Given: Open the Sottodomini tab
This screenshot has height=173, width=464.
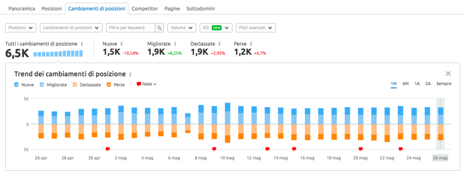Looking at the screenshot, I should [201, 9].
